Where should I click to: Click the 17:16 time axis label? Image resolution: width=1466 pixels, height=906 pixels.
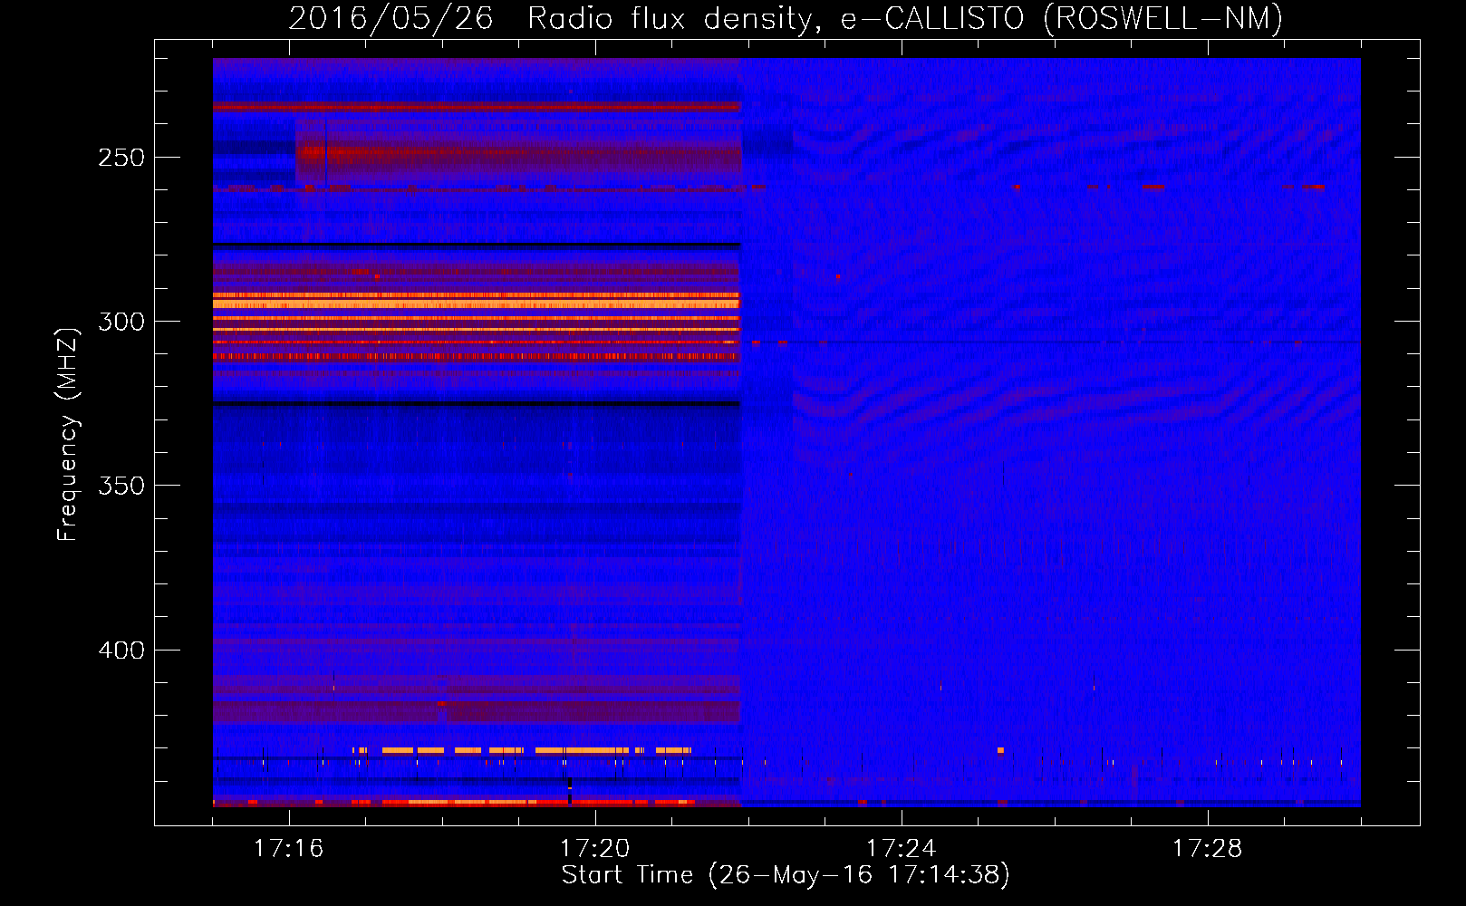[288, 848]
